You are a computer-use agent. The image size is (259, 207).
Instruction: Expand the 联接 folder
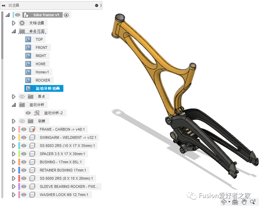(x=14, y=121)
